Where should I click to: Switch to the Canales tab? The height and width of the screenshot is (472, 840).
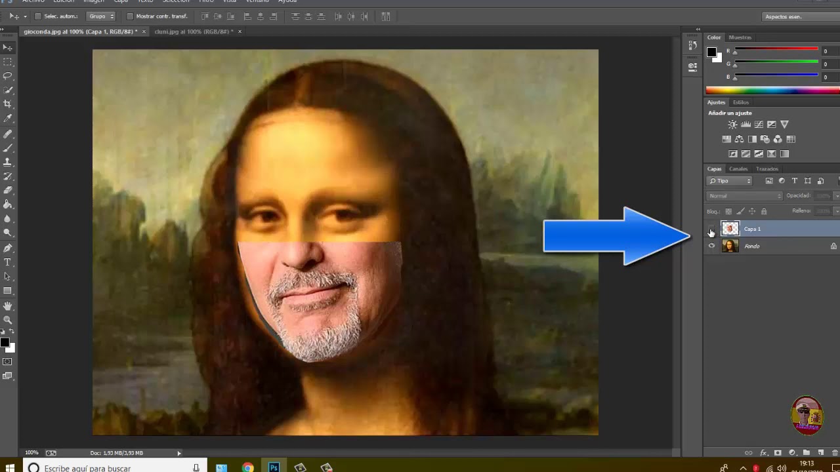click(738, 168)
